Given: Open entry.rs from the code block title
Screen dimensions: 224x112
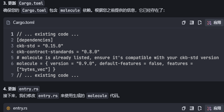Looking at the screenshot, I should pyautogui.click(x=20, y=108).
